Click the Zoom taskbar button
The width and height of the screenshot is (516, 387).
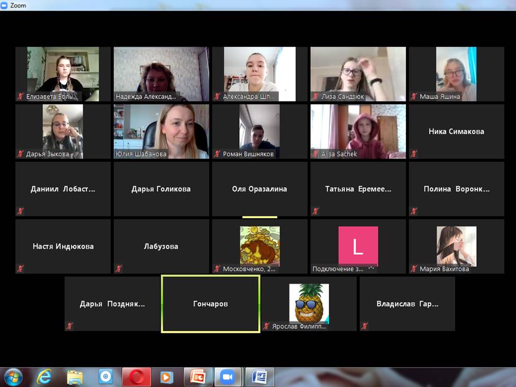point(228,377)
